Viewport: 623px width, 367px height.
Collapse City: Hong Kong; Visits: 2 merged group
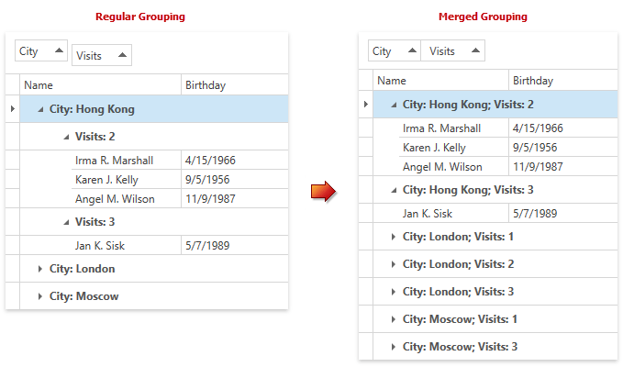(394, 106)
